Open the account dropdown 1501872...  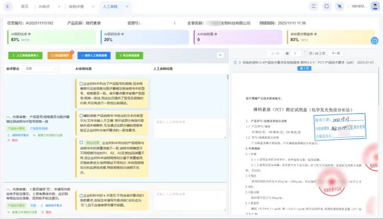(x=359, y=6)
